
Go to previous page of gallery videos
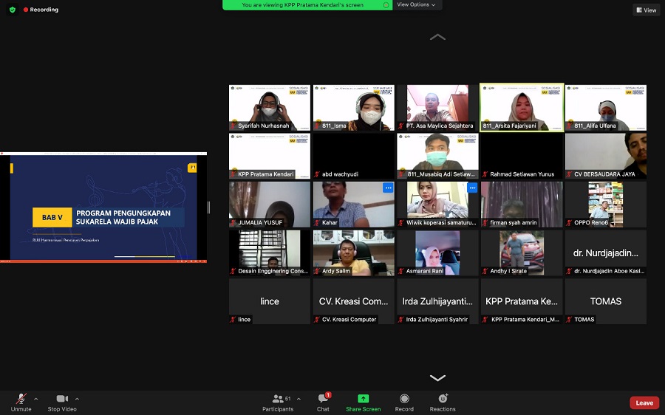pyautogui.click(x=437, y=37)
